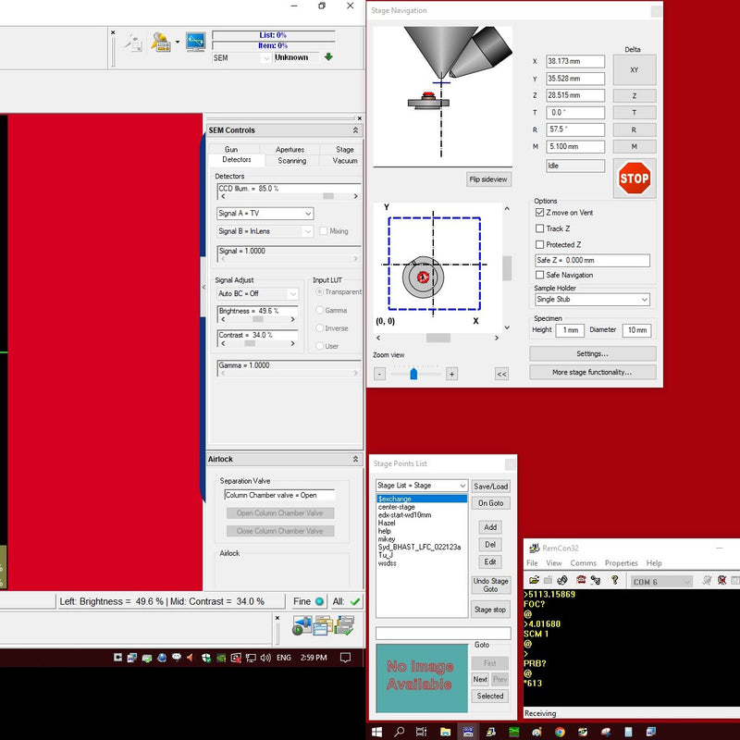Open Chrome from the Windows taskbar
Viewport: 740px width, 740px height.
(x=560, y=731)
